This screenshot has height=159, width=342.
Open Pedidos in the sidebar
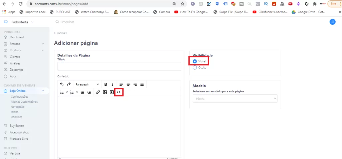[15, 44]
